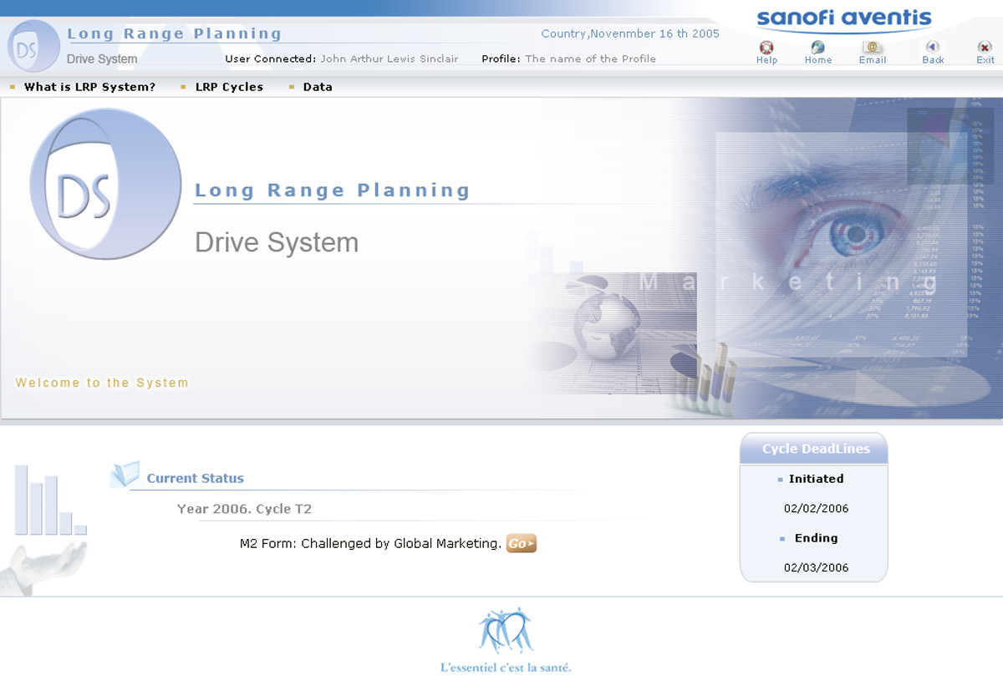The height and width of the screenshot is (691, 1003).
Task: Select the Ending date 02/03/2006
Action: [816, 567]
